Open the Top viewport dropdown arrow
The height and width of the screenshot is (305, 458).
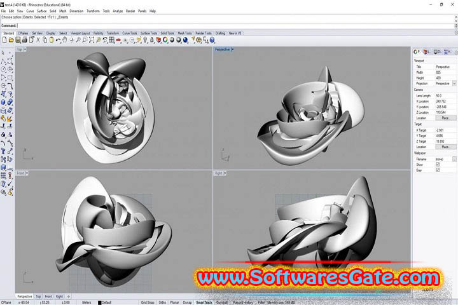click(x=25, y=50)
